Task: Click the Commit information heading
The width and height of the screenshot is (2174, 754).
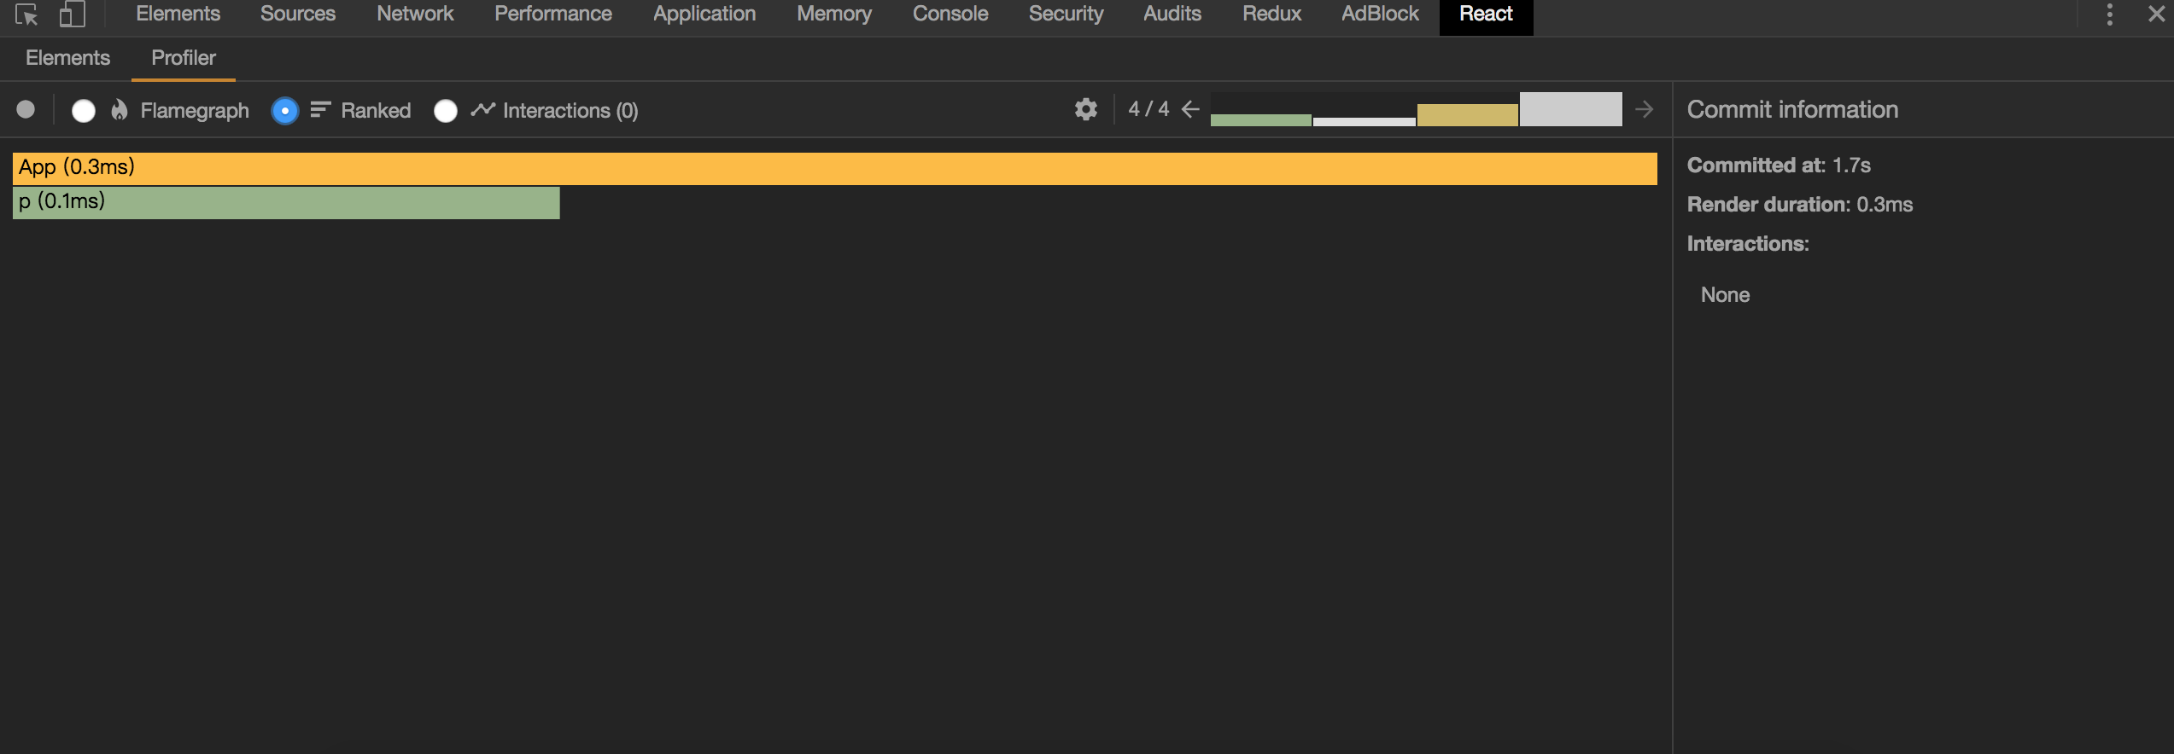Action: (1792, 109)
